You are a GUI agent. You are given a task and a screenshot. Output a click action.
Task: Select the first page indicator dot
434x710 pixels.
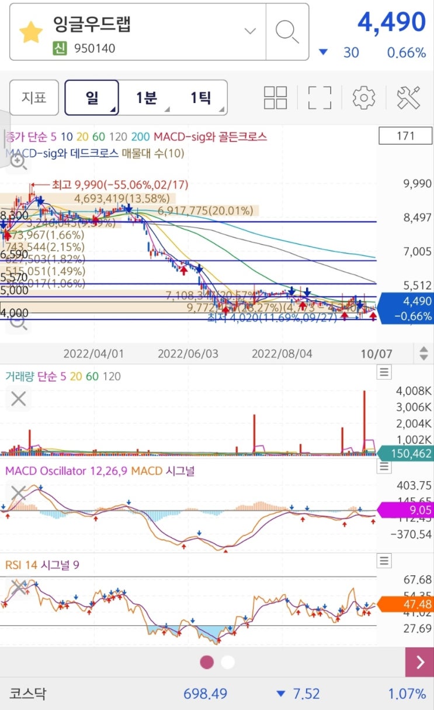coord(207,662)
